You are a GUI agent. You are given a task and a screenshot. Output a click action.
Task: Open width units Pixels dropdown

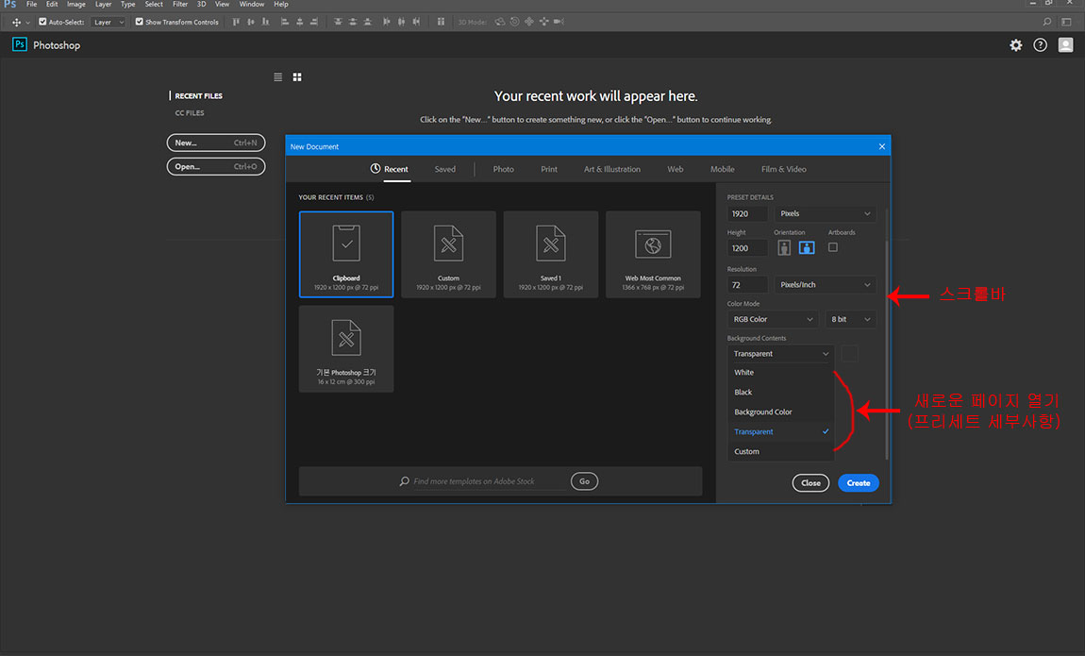[825, 214]
